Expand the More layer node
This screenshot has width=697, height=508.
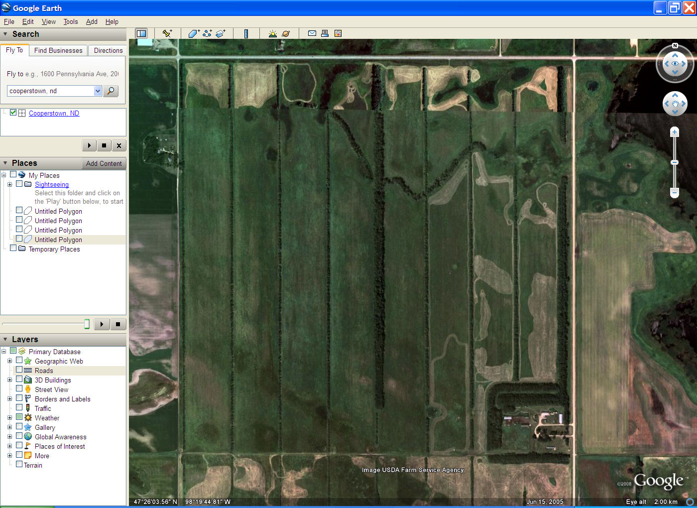point(9,455)
